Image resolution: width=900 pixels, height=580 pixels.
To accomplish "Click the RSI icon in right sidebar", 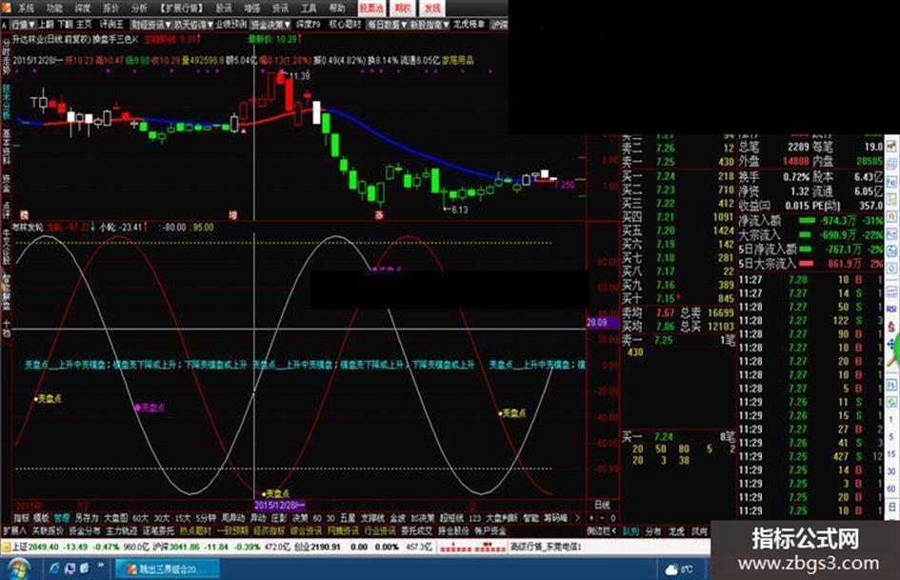I will (x=891, y=309).
